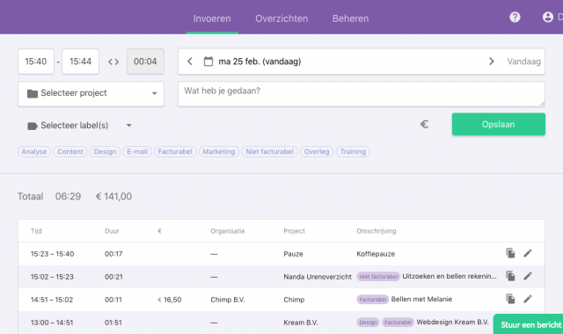
Task: Click the Omschrijving column header
Action: click(377, 231)
